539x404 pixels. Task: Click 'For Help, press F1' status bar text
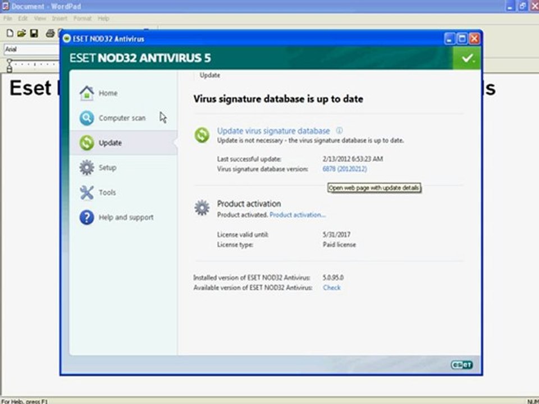coord(24,401)
